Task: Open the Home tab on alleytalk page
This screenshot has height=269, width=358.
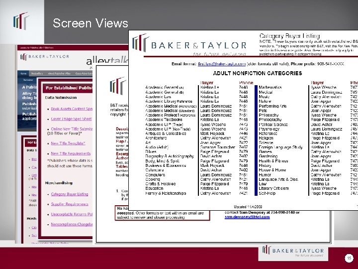Action: coord(23,73)
